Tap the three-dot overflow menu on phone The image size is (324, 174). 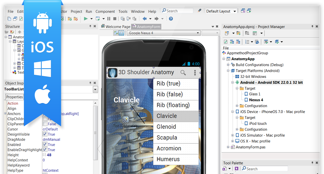click(x=195, y=73)
